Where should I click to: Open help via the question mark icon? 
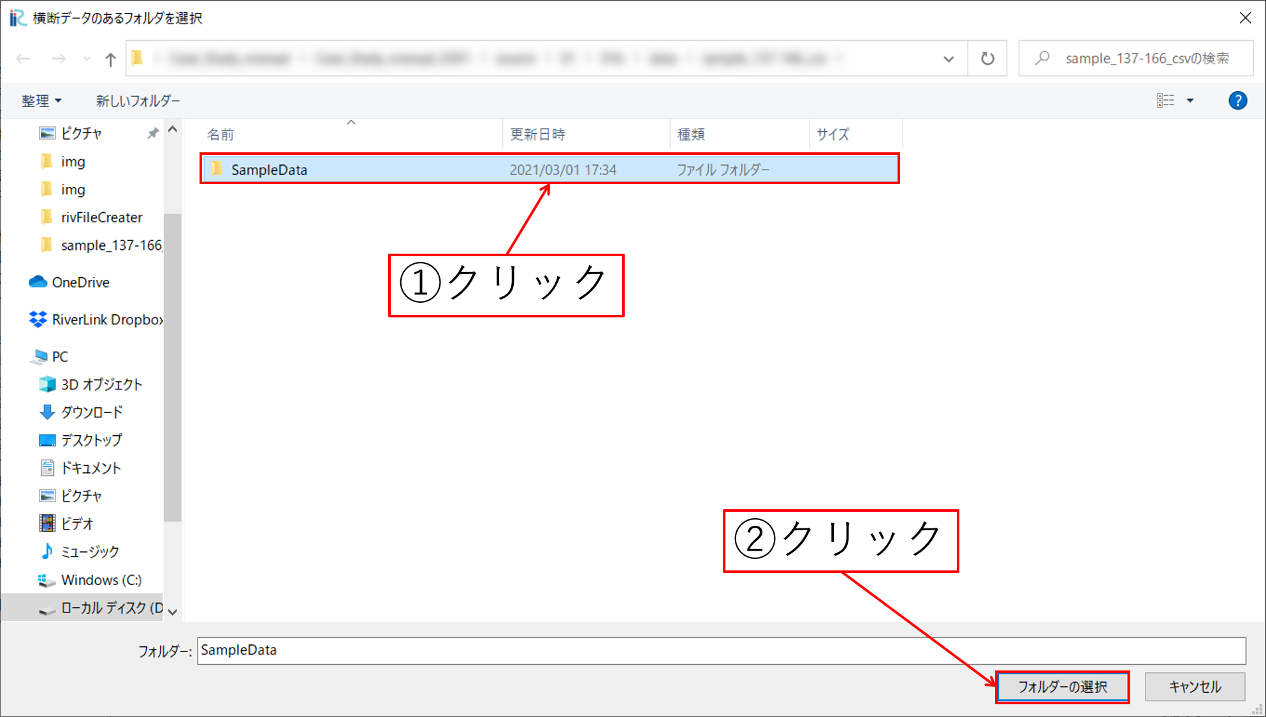pyautogui.click(x=1237, y=100)
